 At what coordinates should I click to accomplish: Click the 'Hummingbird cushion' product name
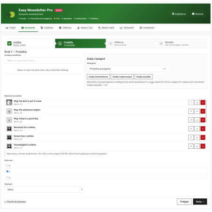pos(25,145)
